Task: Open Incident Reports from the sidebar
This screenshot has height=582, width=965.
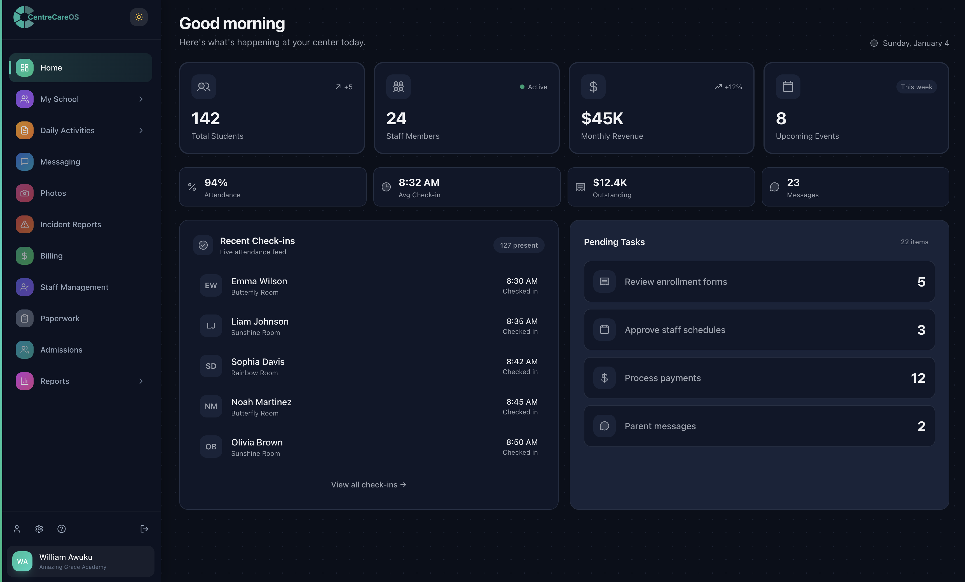Action: [x=70, y=224]
